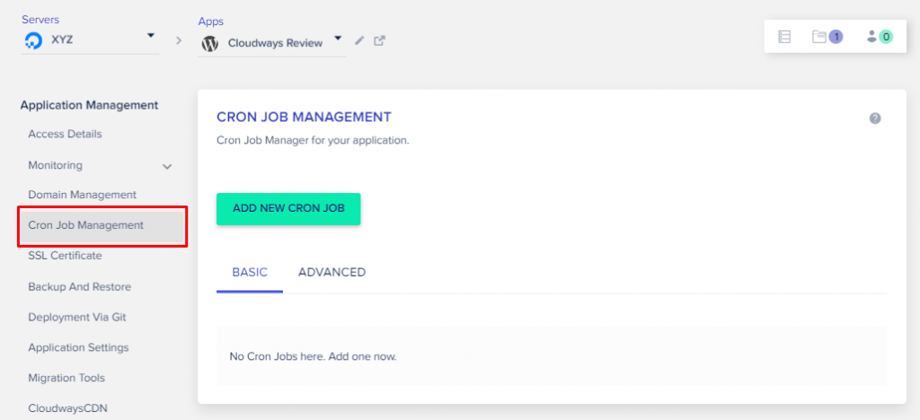The width and height of the screenshot is (920, 420).
Task: Open SSL Certificate settings
Action: coord(65,256)
